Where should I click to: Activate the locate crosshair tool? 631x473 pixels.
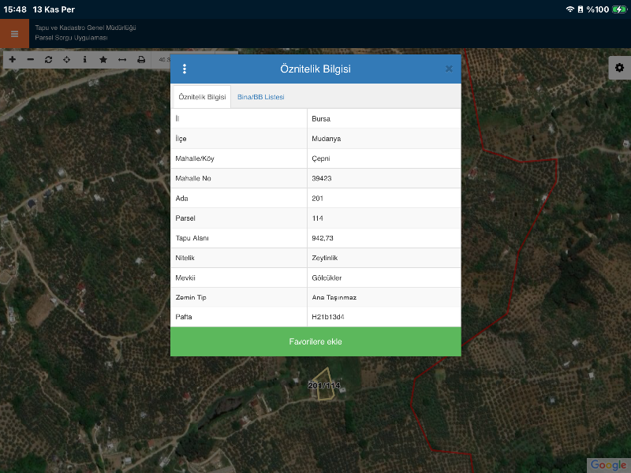67,60
